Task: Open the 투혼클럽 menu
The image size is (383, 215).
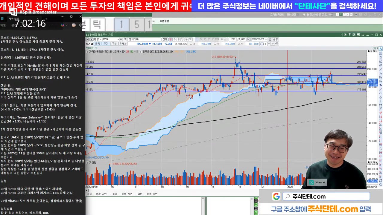Action: pyautogui.click(x=164, y=21)
